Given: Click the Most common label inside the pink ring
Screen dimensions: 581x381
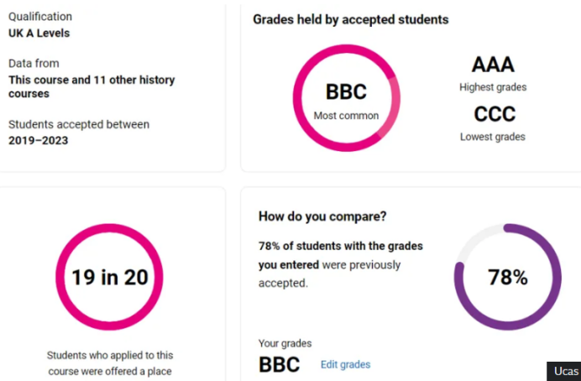Looking at the screenshot, I should [x=346, y=116].
